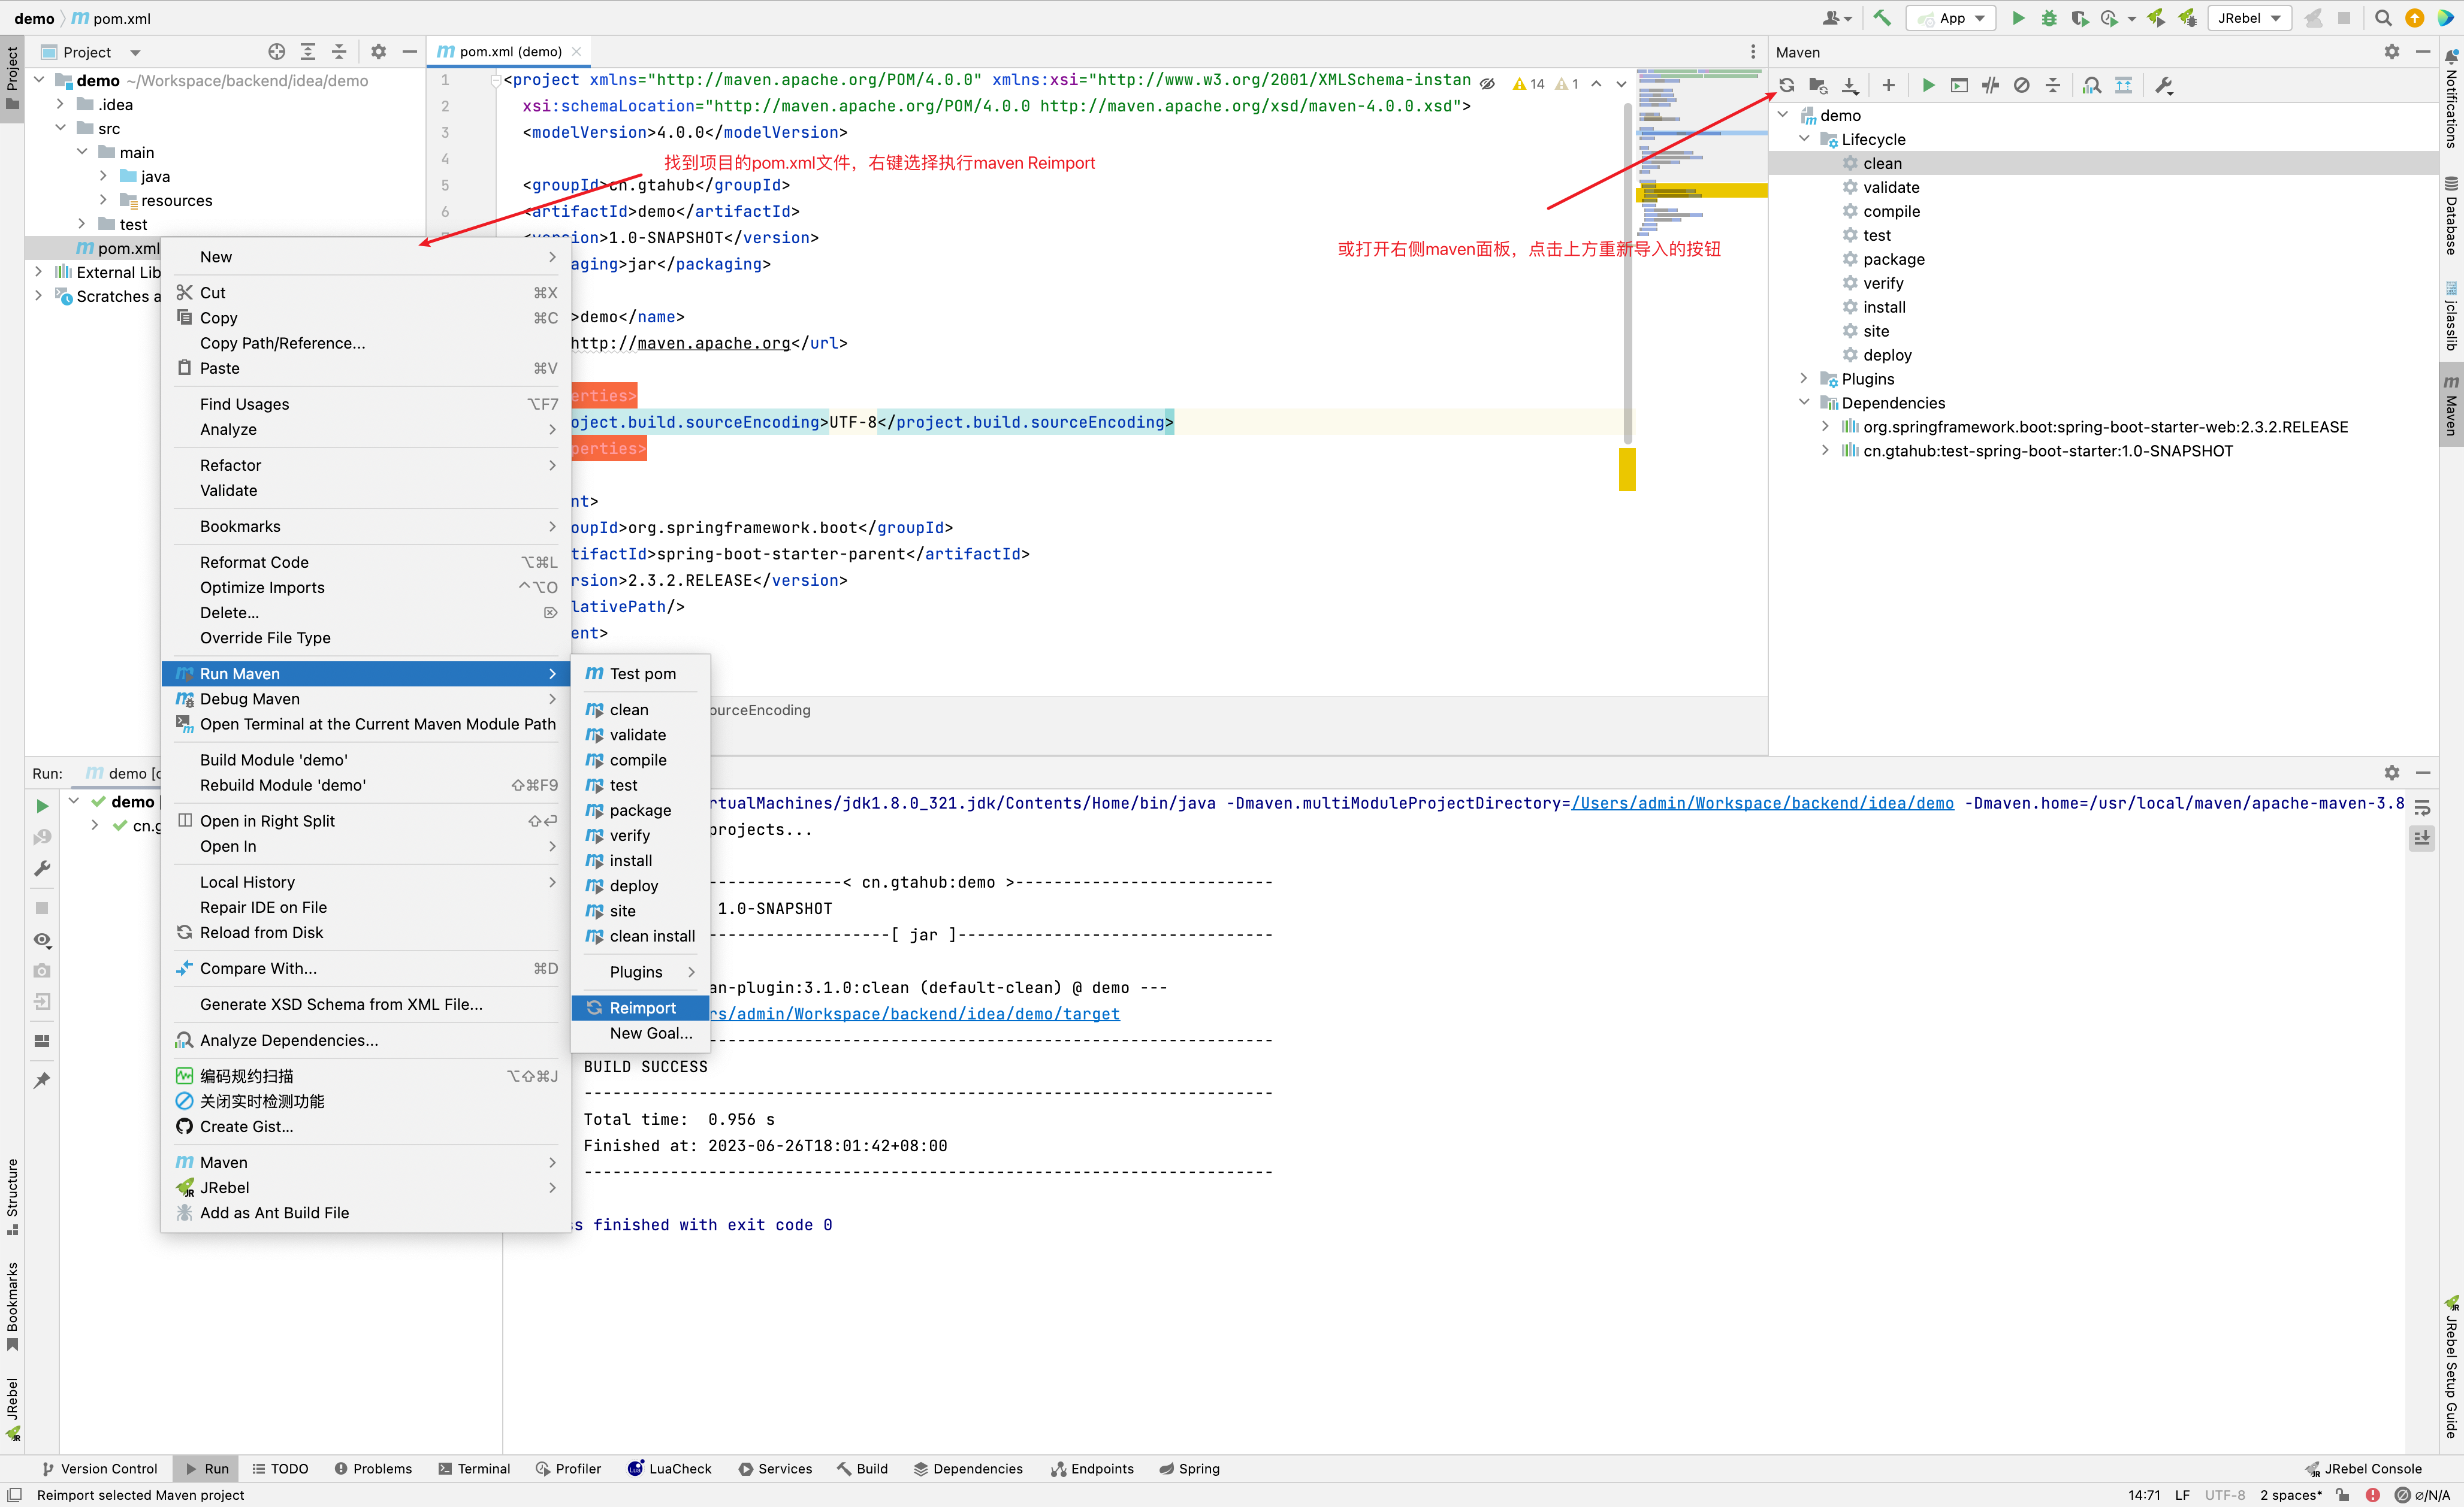Select install under Maven Lifecycle
The height and width of the screenshot is (1507, 2464).
click(1884, 307)
